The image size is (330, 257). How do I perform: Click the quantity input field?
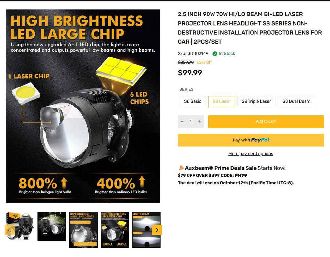point(191,121)
